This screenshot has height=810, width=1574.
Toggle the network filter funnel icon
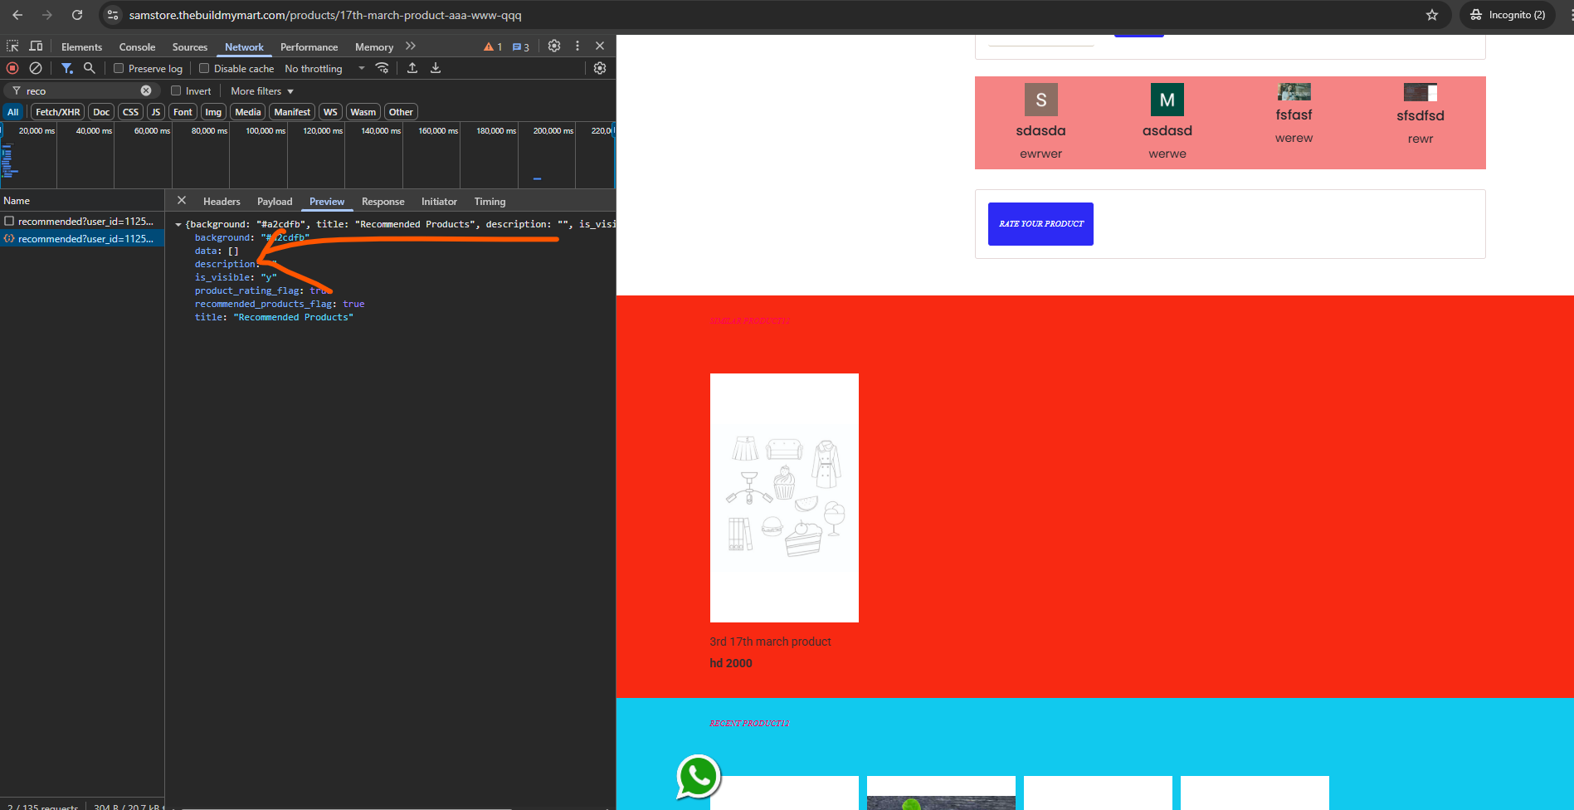tap(67, 68)
